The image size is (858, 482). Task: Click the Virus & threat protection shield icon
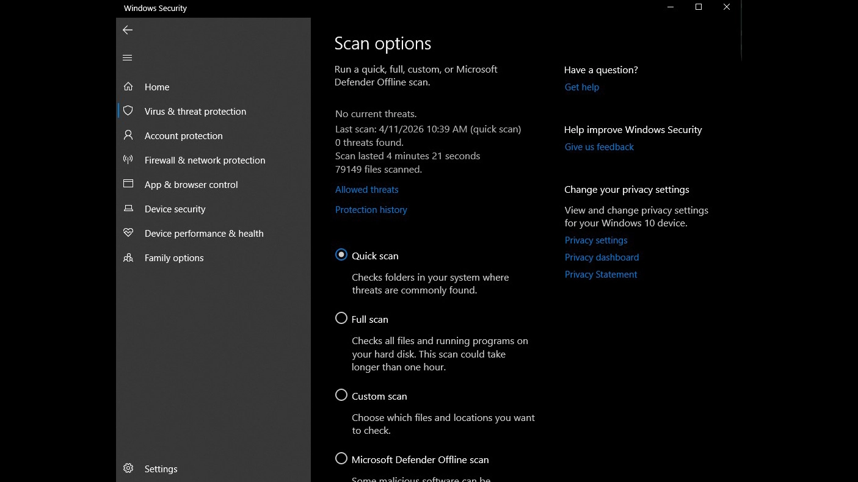[128, 111]
